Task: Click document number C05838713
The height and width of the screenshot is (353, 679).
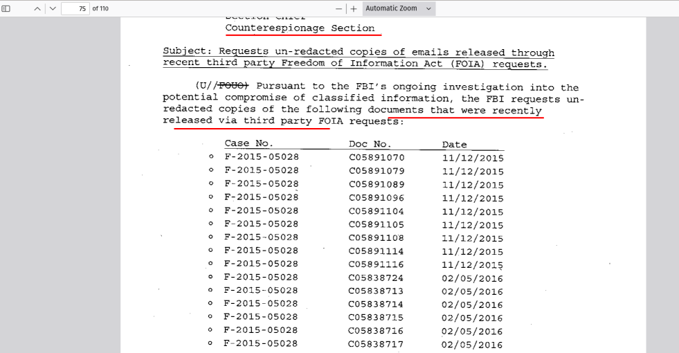Action: coord(376,291)
